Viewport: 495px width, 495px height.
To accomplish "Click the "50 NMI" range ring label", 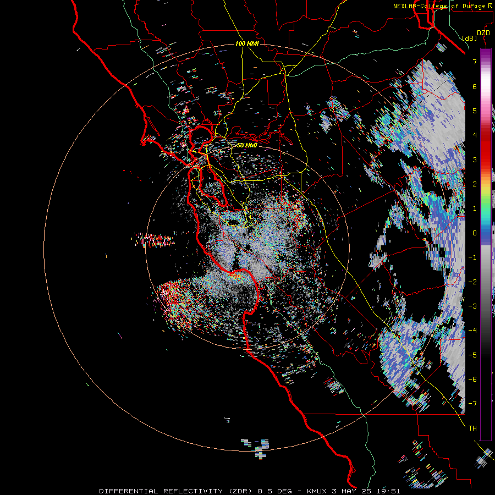I will pyautogui.click(x=247, y=145).
